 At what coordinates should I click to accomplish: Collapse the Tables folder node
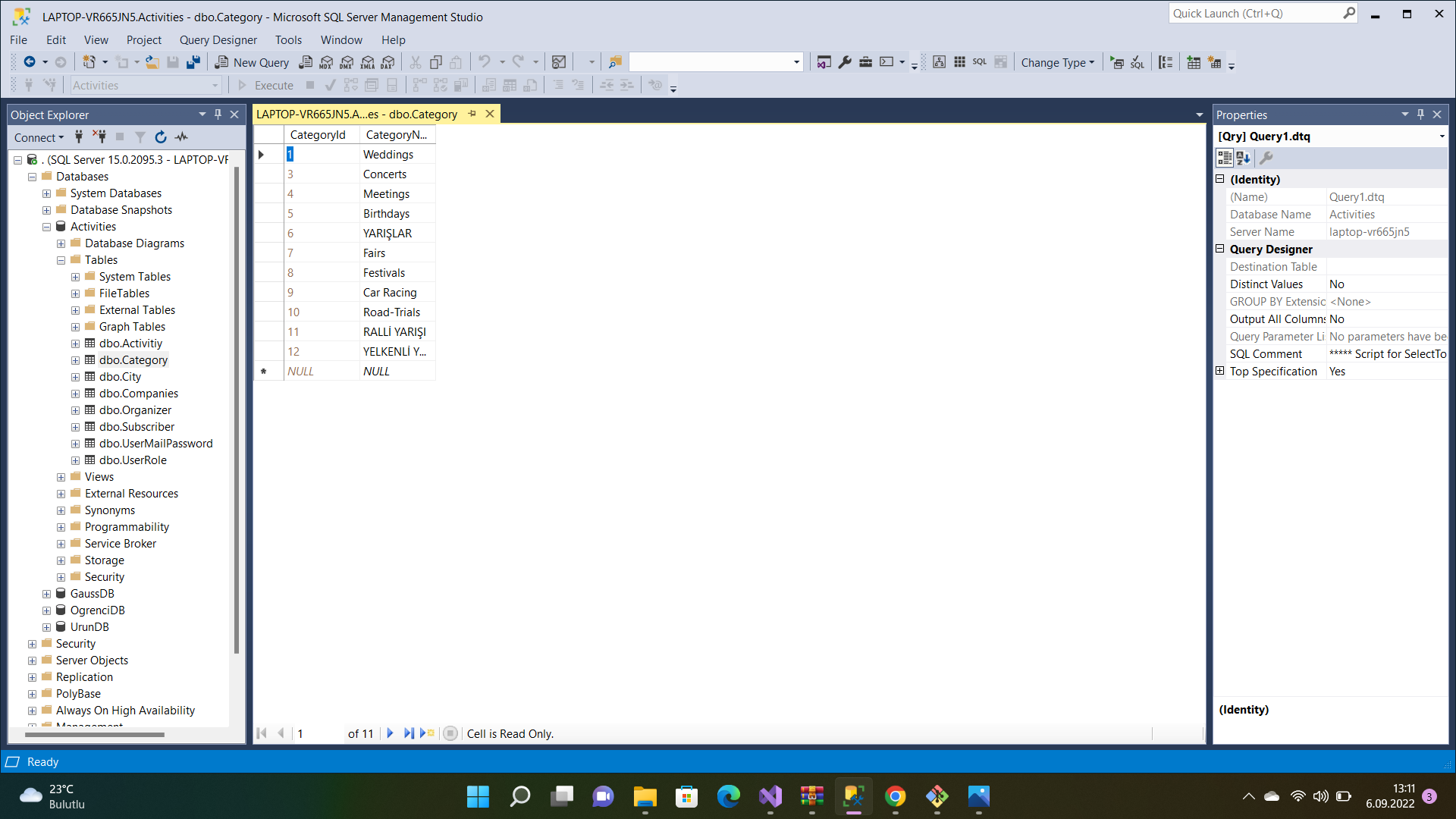pyautogui.click(x=61, y=260)
